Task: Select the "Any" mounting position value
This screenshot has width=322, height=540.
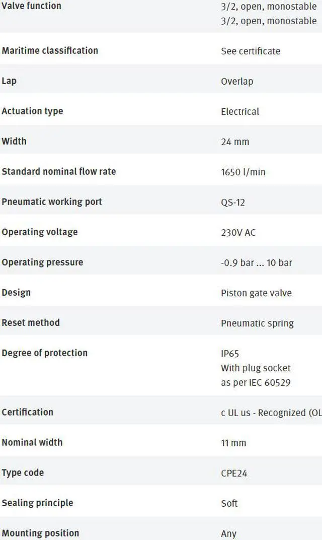Action: click(x=228, y=533)
